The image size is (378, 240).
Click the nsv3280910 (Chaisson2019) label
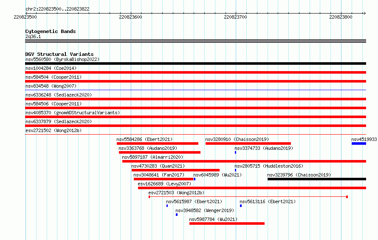pyautogui.click(x=237, y=139)
